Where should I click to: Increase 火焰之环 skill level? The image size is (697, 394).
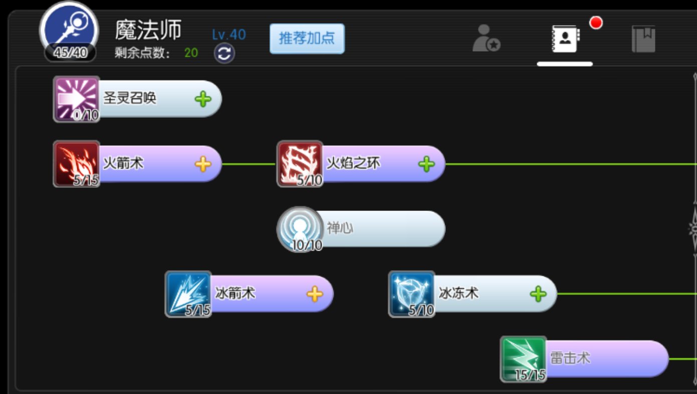[x=426, y=164]
